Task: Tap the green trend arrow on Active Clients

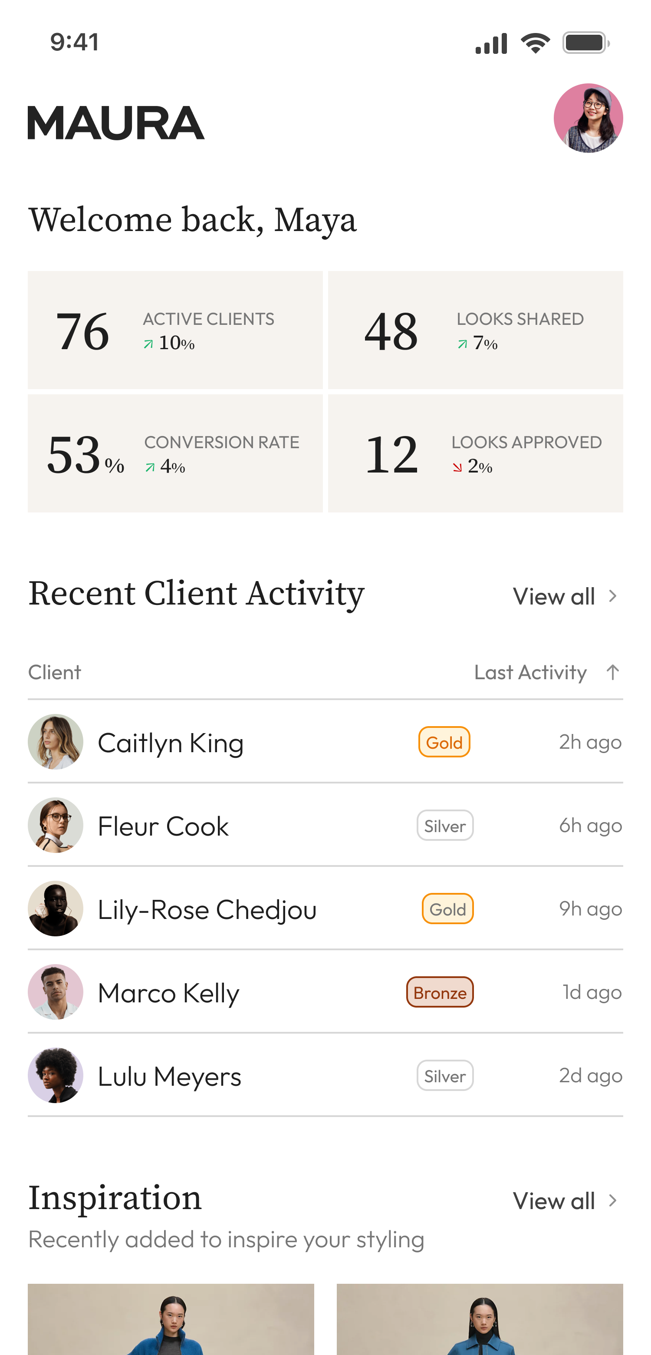Action: [x=149, y=344]
